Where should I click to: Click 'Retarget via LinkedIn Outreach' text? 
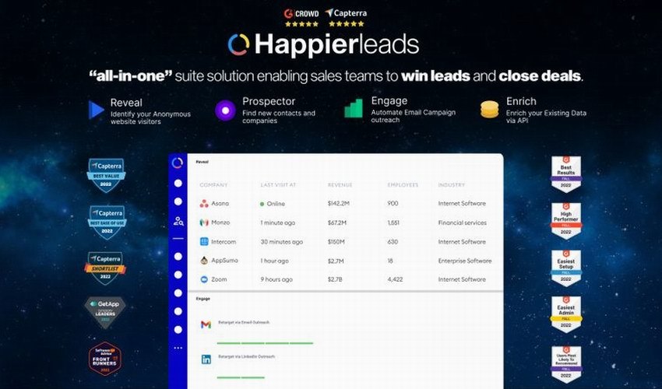(x=246, y=356)
